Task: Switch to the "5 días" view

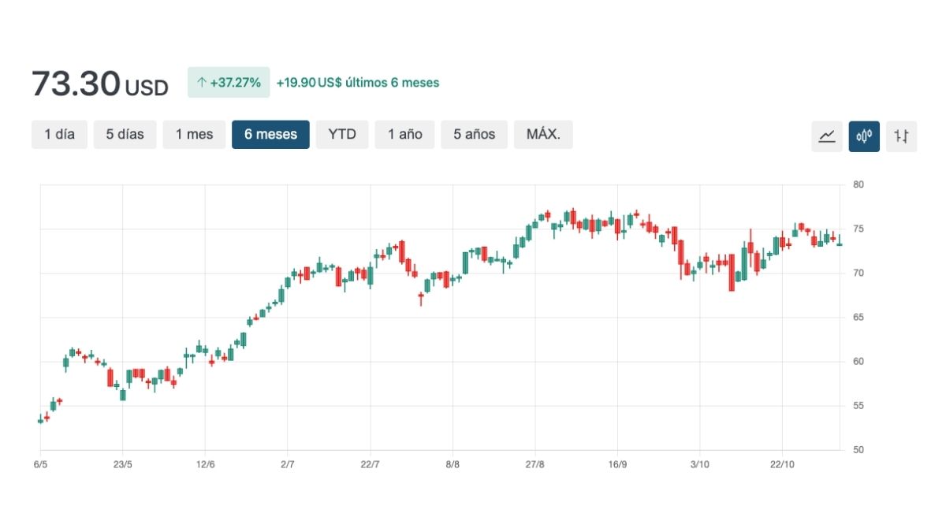Action: pyautogui.click(x=125, y=134)
